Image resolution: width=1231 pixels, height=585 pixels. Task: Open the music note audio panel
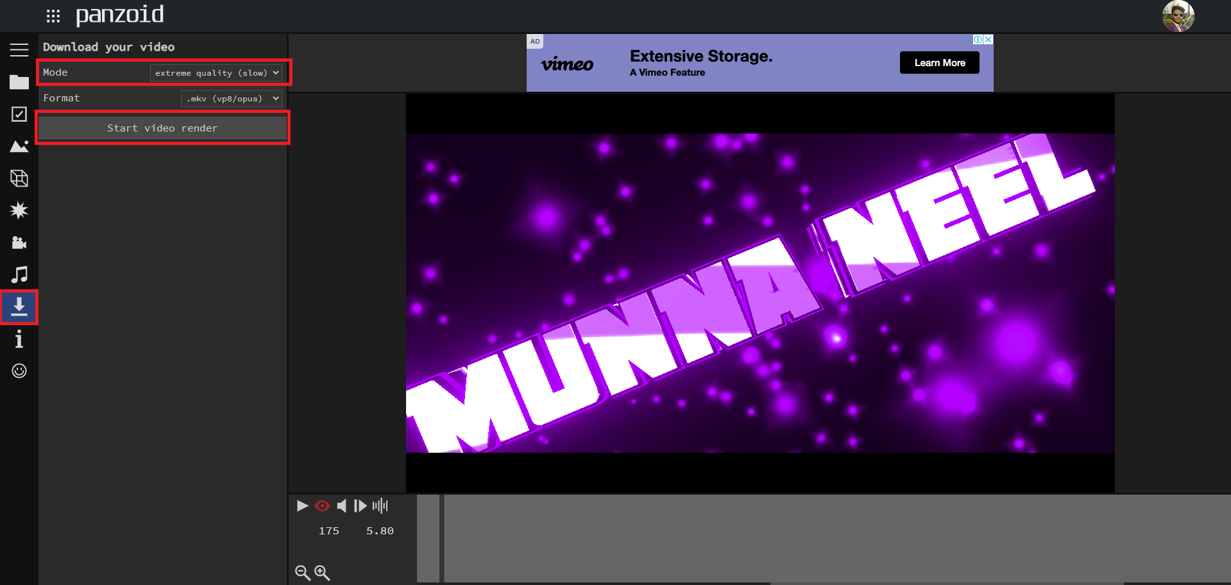point(19,275)
